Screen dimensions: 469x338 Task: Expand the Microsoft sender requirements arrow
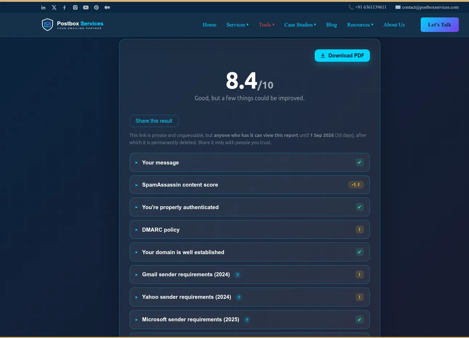click(136, 320)
